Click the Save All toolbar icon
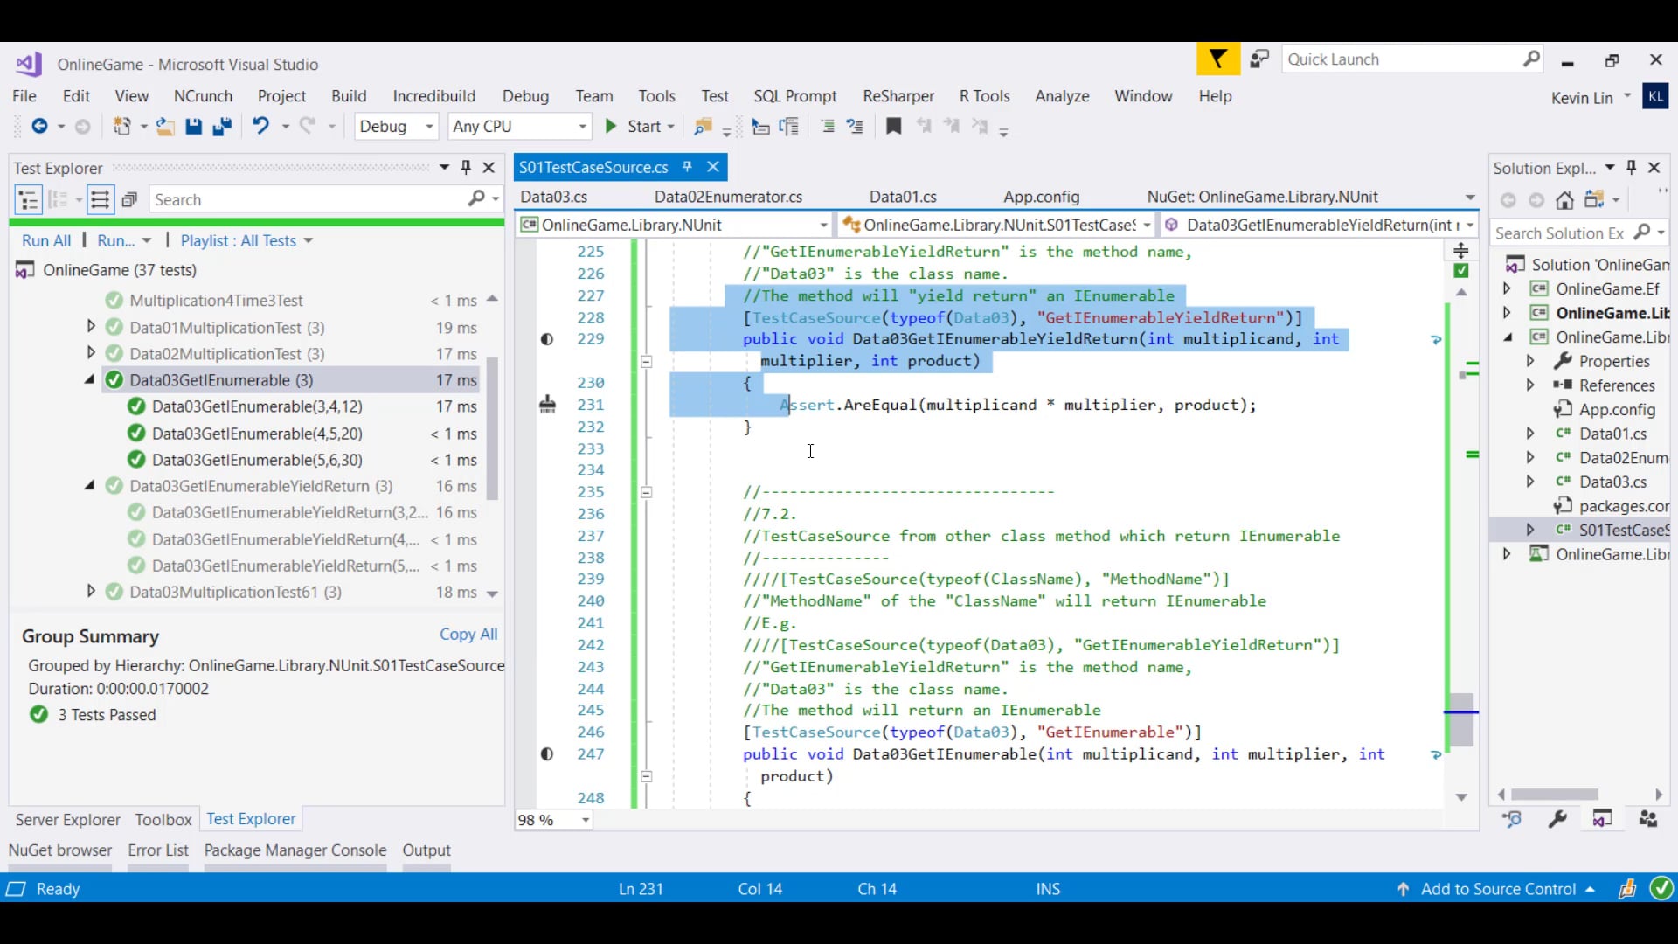The image size is (1678, 944). coord(222,127)
